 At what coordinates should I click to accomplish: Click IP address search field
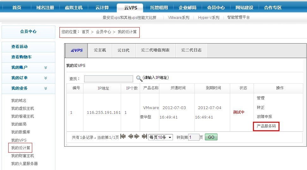click(x=108, y=79)
